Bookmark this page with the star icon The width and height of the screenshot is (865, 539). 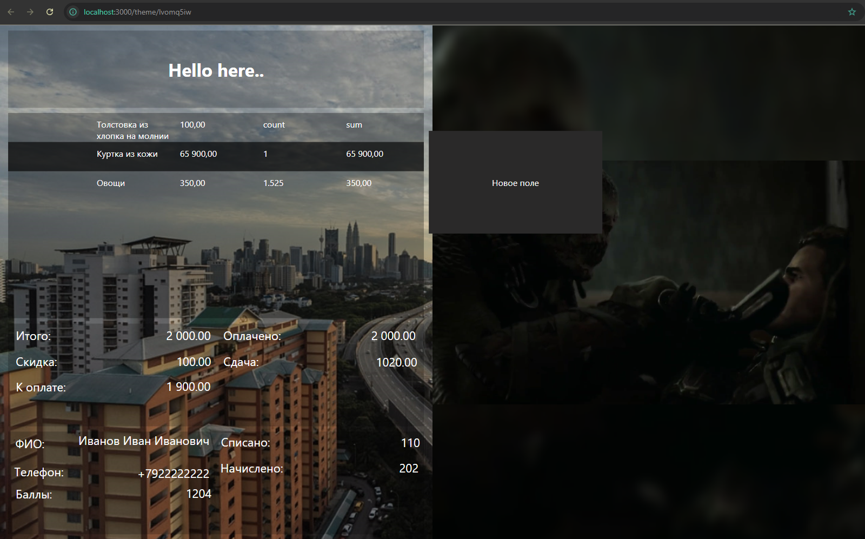852,12
